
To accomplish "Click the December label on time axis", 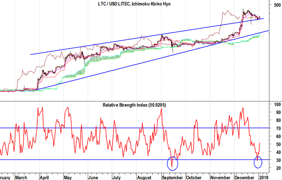I will [244, 177].
